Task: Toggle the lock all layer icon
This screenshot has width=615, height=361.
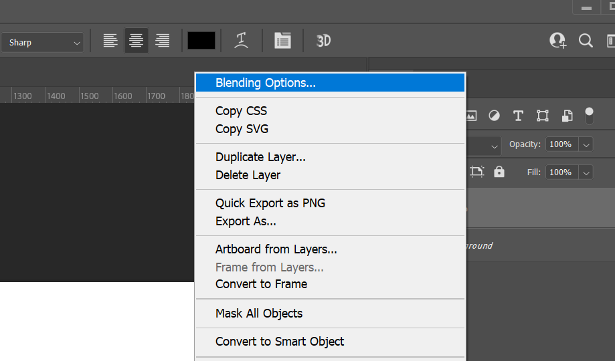Action: [x=499, y=172]
